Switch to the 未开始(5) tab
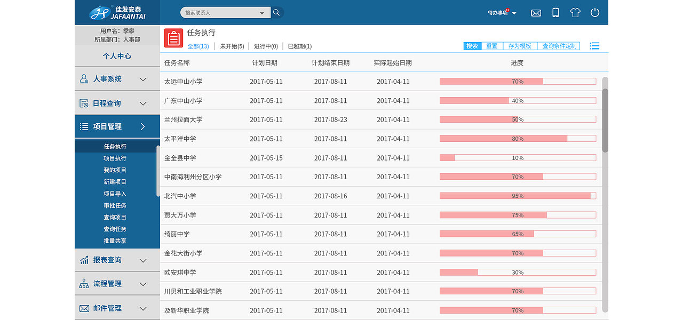Image resolution: width=683 pixels, height=320 pixels. pyautogui.click(x=233, y=46)
